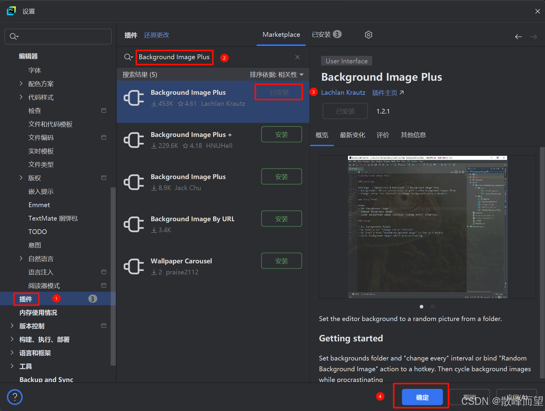Go back with the left arrow

point(518,37)
